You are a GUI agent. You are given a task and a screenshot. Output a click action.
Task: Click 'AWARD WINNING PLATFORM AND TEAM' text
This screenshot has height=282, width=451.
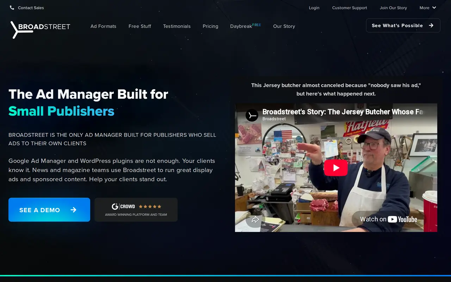(x=136, y=215)
